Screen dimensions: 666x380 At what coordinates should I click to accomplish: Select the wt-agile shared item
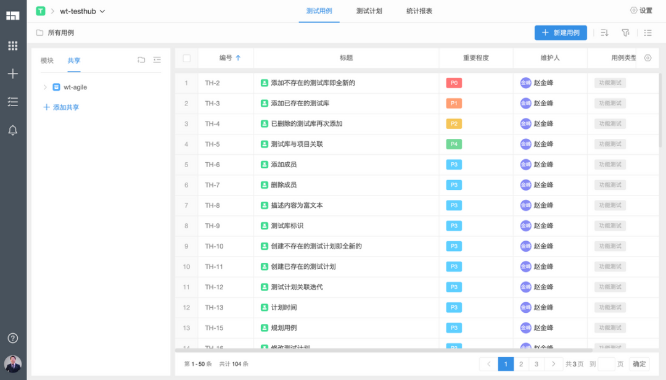[x=75, y=87]
